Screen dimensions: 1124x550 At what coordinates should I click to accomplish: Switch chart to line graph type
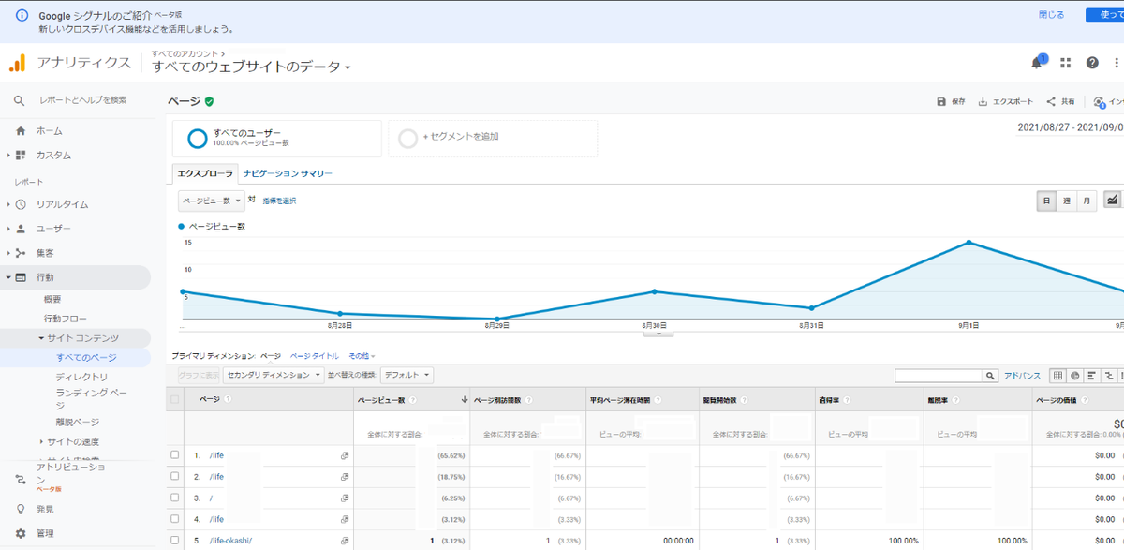(x=1112, y=201)
